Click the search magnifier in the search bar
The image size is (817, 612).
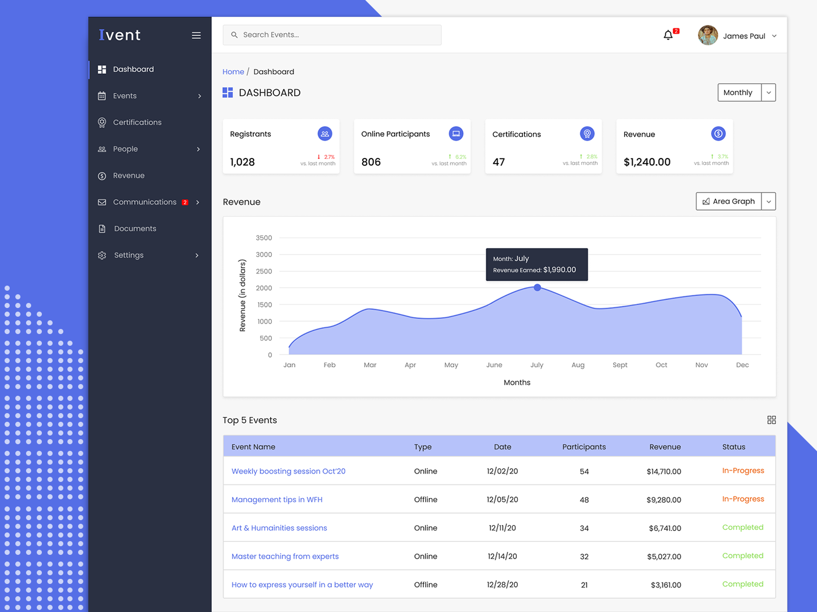234,35
